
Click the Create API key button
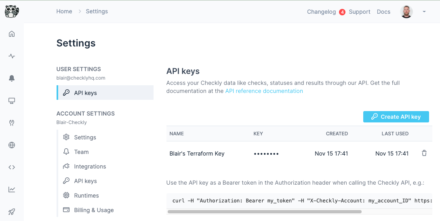point(396,117)
